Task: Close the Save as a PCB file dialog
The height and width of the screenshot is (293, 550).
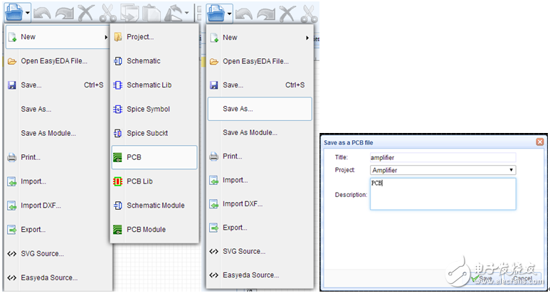Action: (539, 142)
